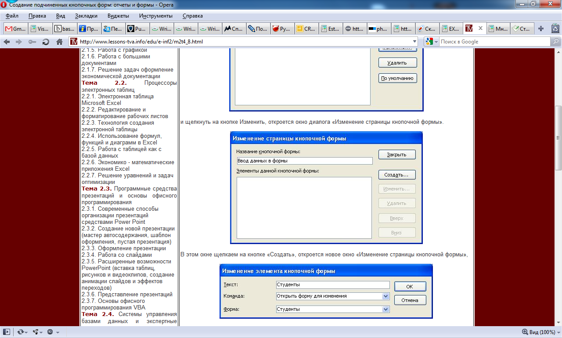Go forward to the next page
The image size is (562, 338).
coord(19,42)
